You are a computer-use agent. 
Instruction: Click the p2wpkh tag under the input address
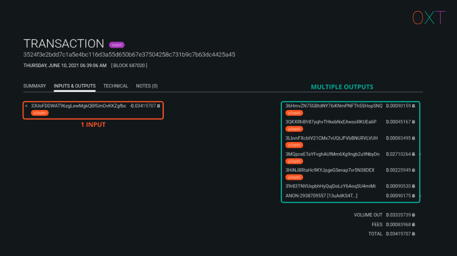(40, 113)
